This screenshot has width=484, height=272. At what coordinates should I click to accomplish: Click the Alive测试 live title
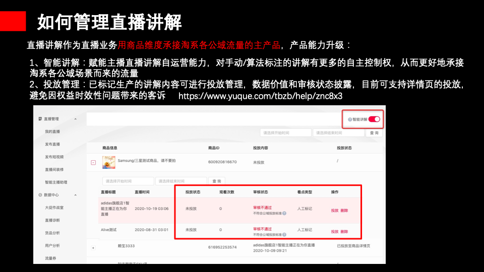click(109, 230)
